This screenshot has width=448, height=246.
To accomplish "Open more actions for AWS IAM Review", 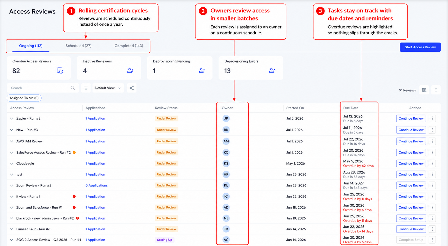I will [x=432, y=141].
